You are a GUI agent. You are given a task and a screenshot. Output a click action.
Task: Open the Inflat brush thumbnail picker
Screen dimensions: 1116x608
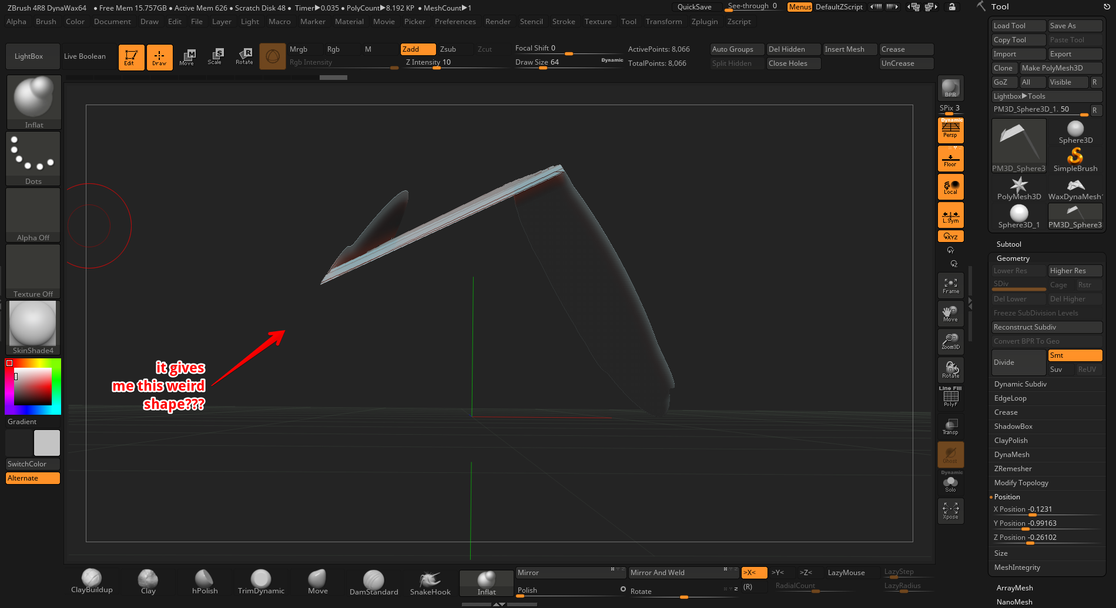click(x=33, y=102)
